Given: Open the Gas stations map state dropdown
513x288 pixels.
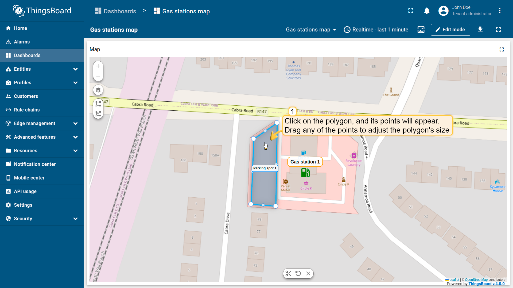Looking at the screenshot, I should point(311,30).
